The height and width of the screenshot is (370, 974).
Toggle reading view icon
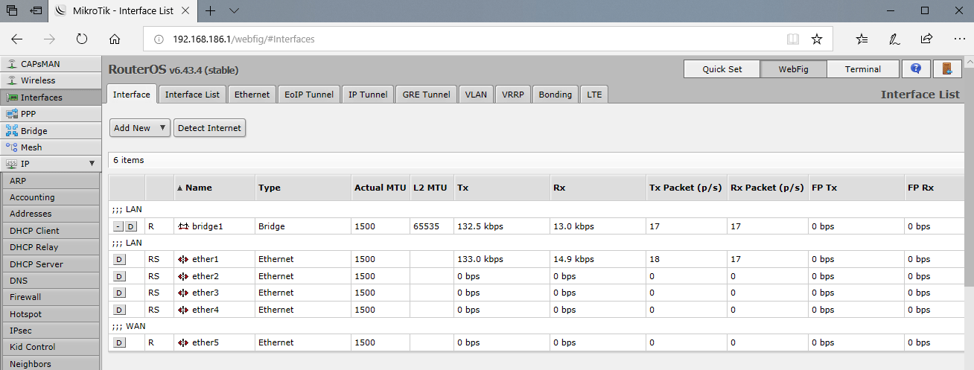pos(793,39)
